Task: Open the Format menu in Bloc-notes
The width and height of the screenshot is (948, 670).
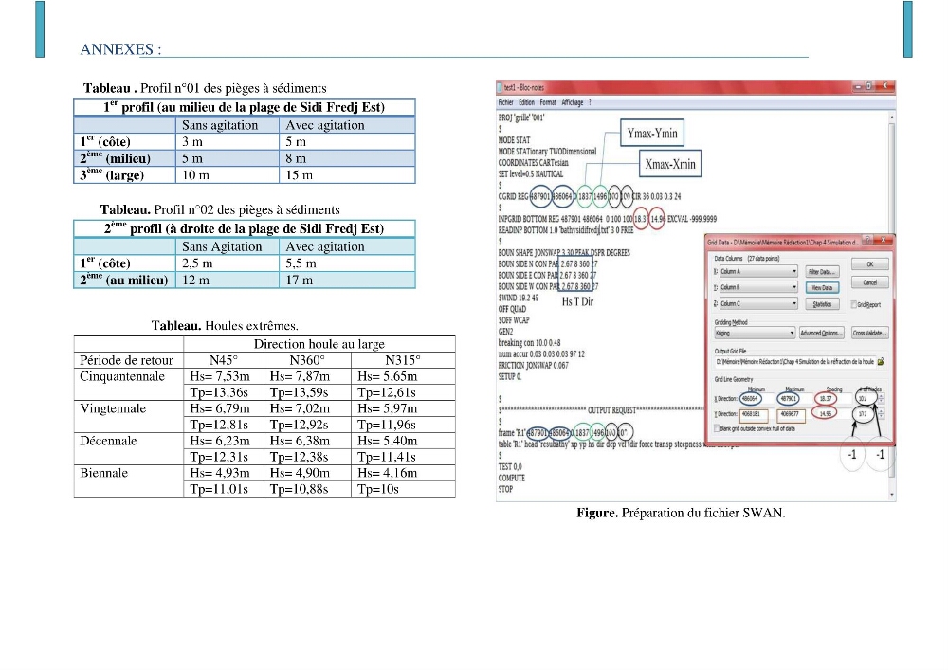Action: click(548, 102)
